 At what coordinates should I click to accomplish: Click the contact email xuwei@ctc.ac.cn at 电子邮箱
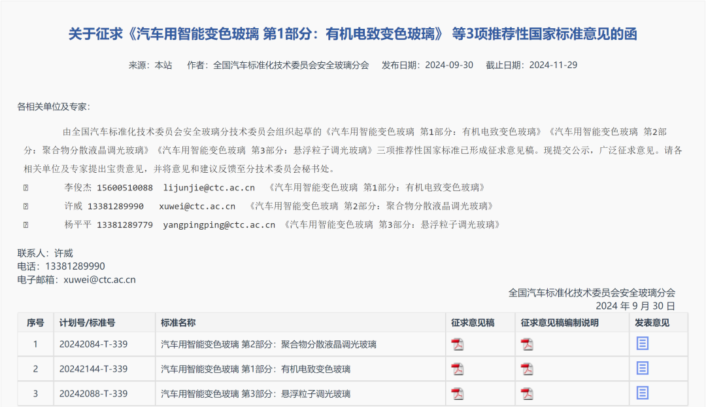point(99,279)
